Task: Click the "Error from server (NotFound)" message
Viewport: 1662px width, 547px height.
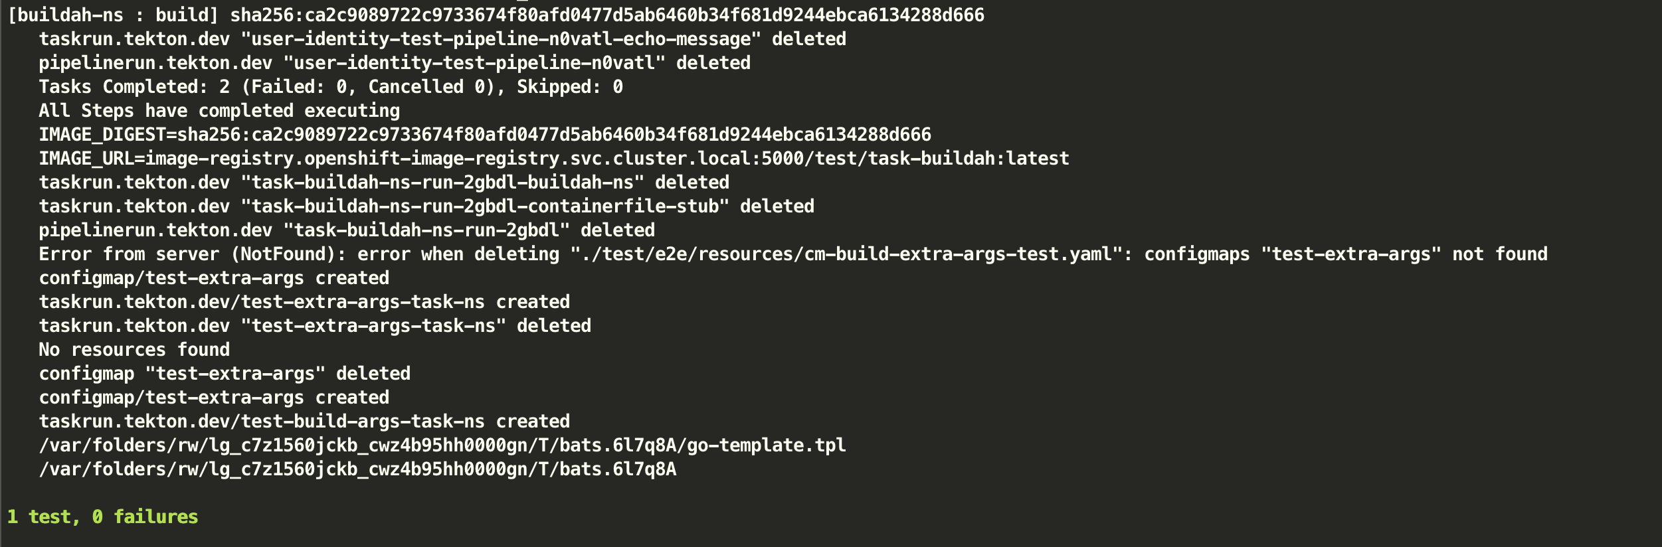Action: click(186, 254)
